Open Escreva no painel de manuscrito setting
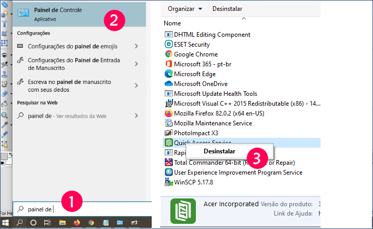 coord(70,85)
